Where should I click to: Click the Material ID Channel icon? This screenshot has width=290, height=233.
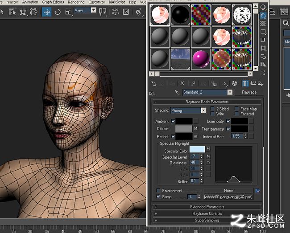click(x=225, y=84)
